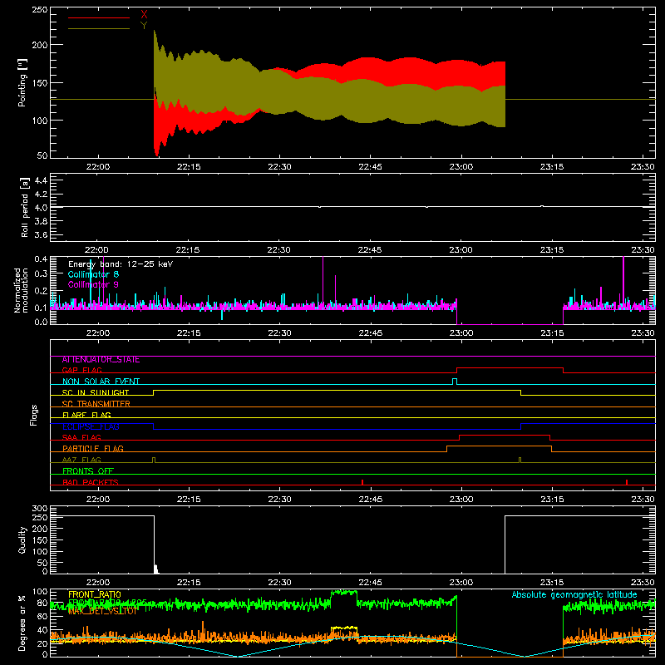Image resolution: width=665 pixels, height=665 pixels.
Task: Click the Flags axis title
Action: pos(33,415)
